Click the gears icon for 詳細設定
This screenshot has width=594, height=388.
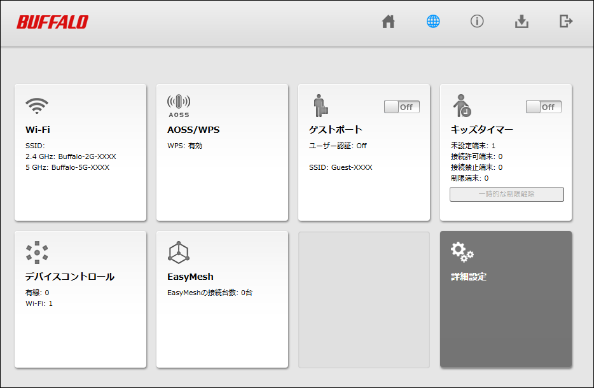[x=462, y=252]
